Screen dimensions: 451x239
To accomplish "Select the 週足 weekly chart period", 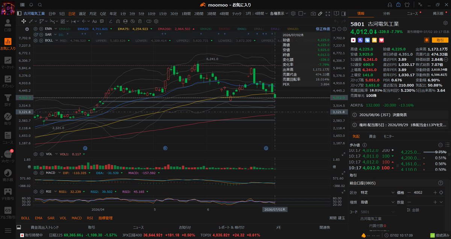I will (82, 14).
